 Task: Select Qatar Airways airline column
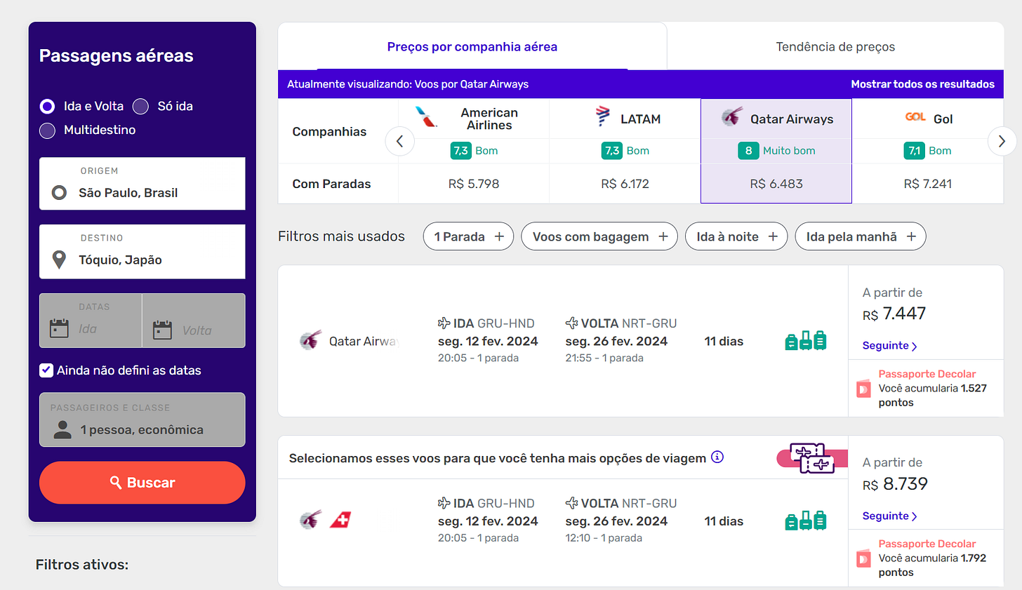click(776, 151)
